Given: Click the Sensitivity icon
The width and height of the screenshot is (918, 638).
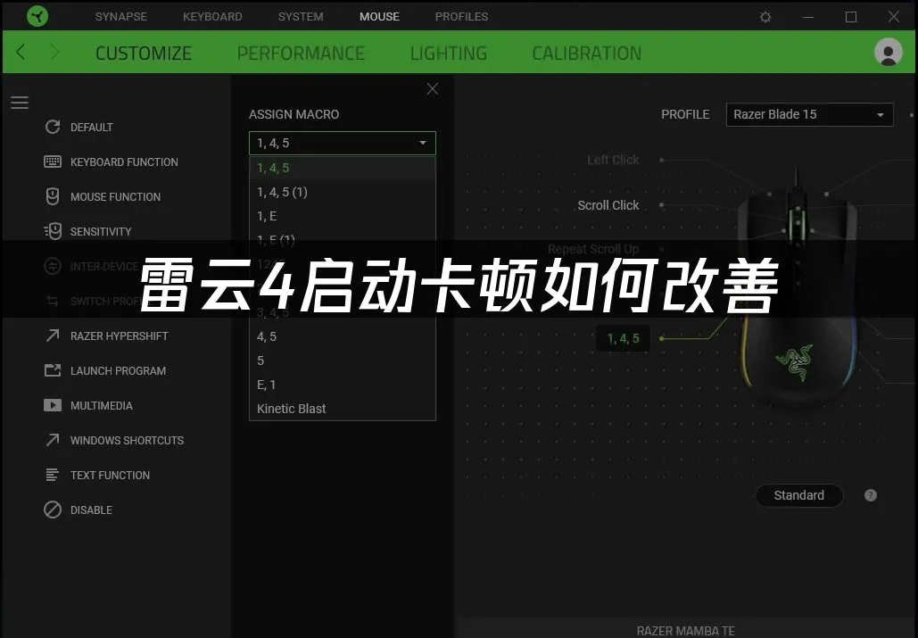Looking at the screenshot, I should click(53, 231).
